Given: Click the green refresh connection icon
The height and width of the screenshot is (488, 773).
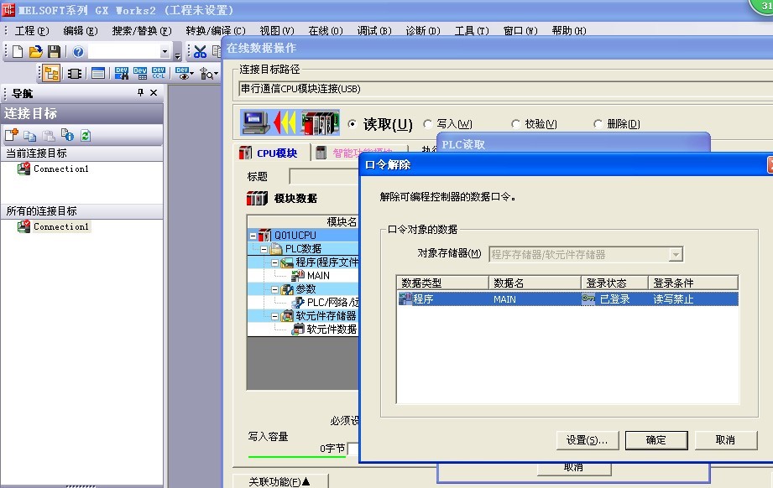Looking at the screenshot, I should pyautogui.click(x=86, y=136).
